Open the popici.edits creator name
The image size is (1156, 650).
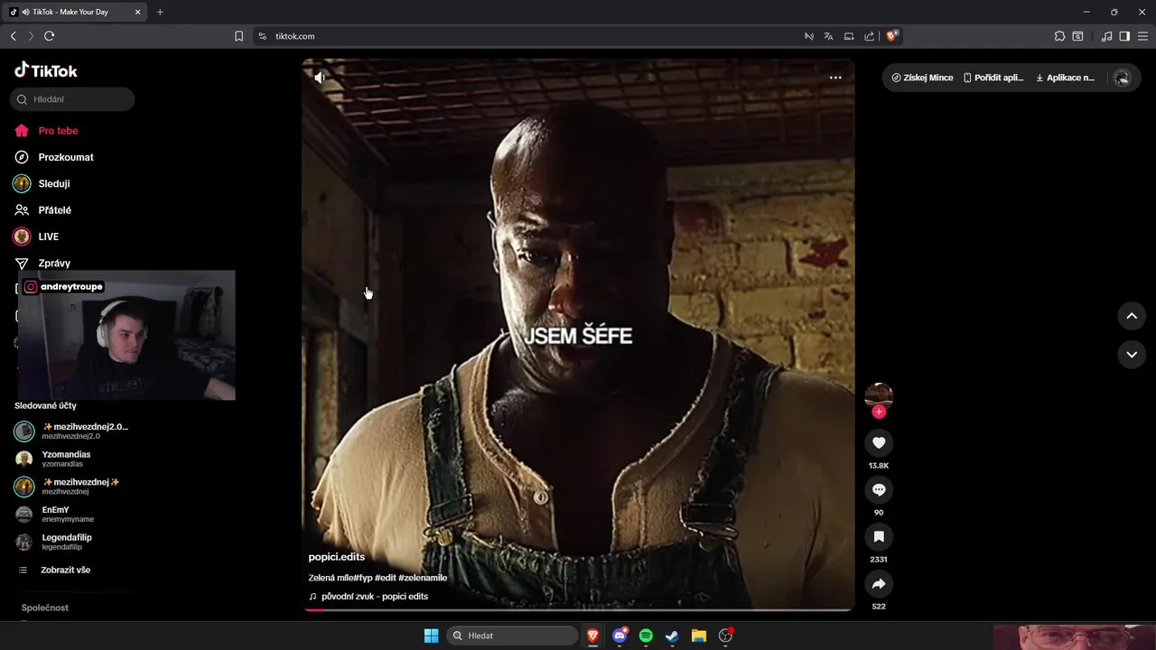337,557
